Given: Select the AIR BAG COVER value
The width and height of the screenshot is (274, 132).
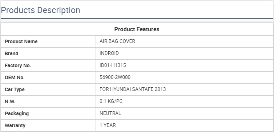Looking at the screenshot, I should pos(117,41).
